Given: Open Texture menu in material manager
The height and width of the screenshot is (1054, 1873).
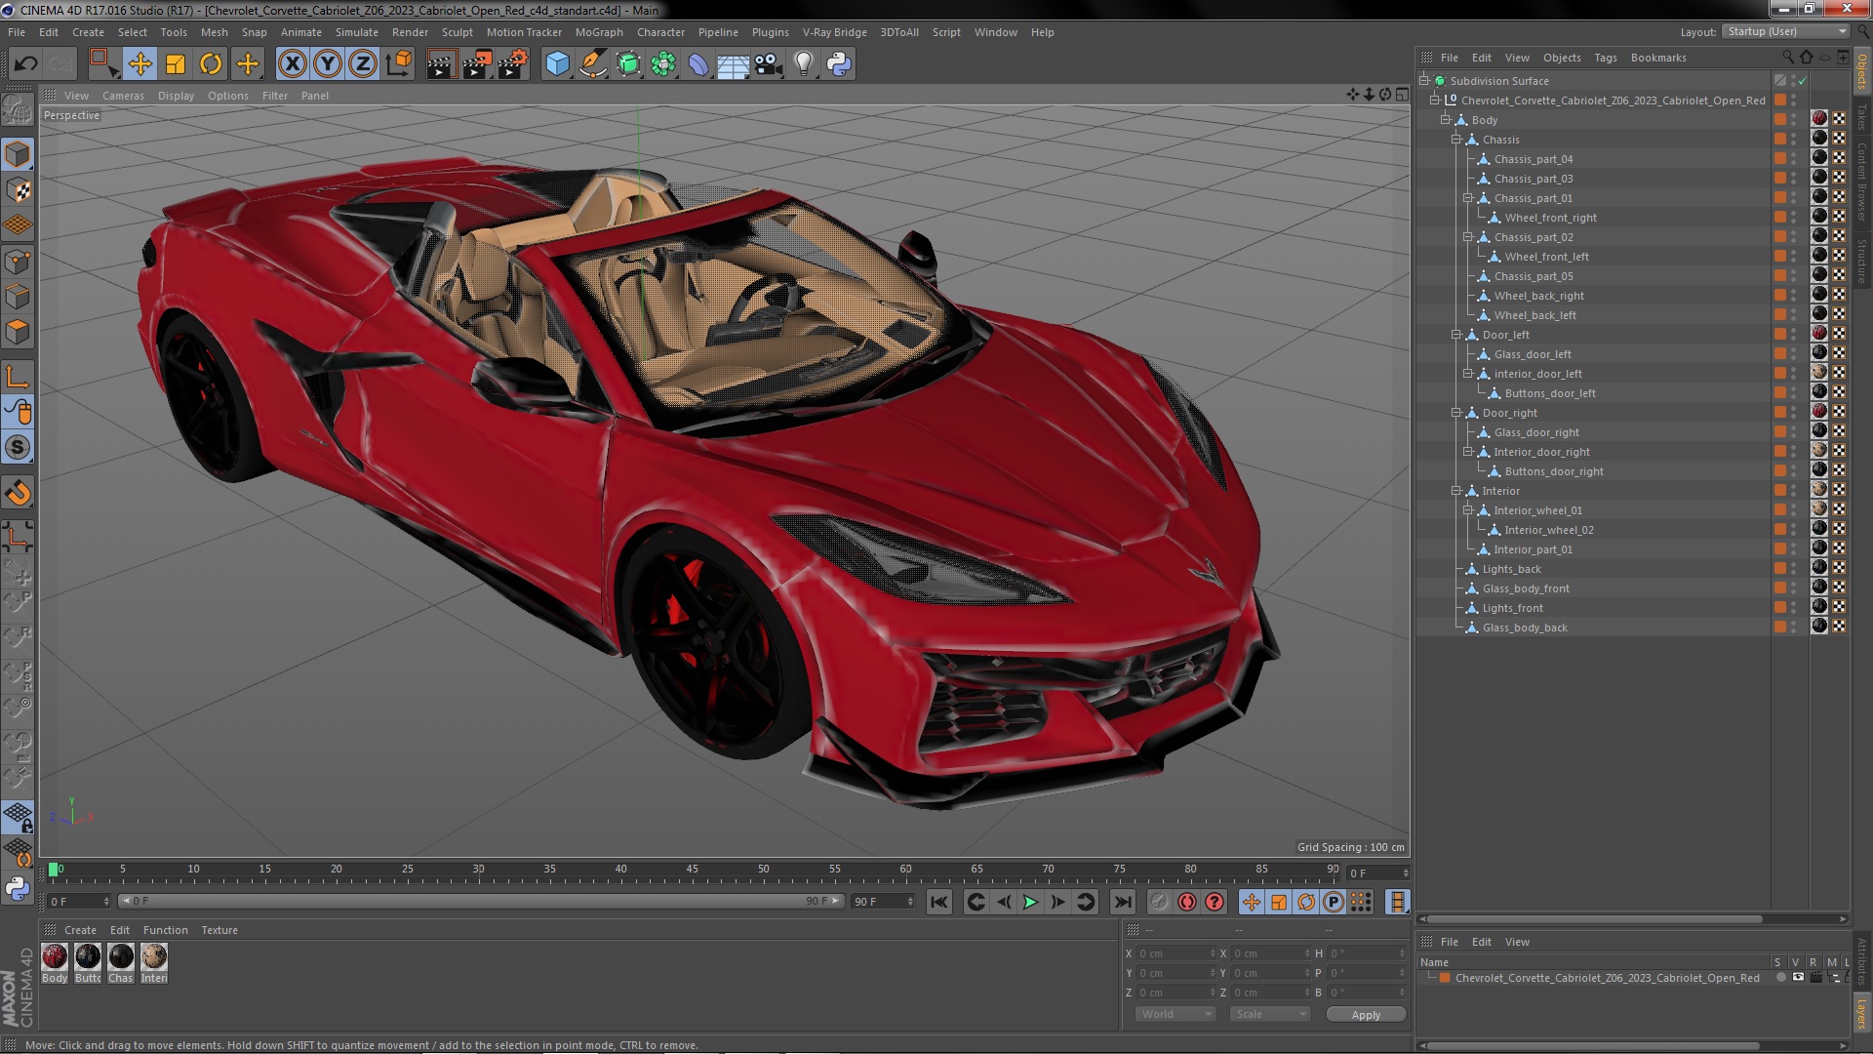Looking at the screenshot, I should pyautogui.click(x=219, y=930).
